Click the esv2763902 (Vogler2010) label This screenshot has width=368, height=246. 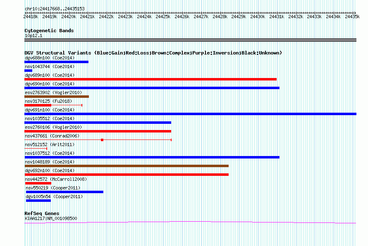tap(53, 92)
